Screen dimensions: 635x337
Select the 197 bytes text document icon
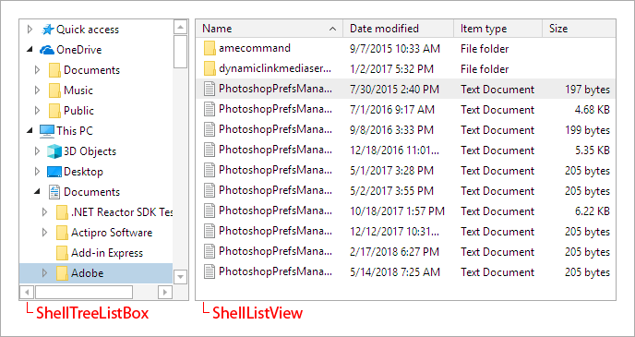(210, 90)
